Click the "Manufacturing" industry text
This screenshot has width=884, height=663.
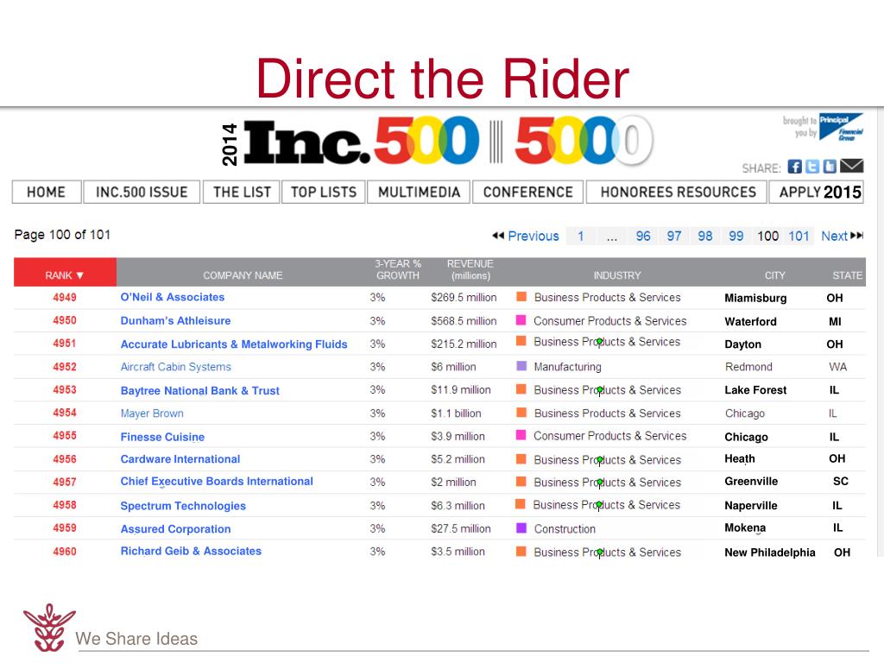coord(568,367)
